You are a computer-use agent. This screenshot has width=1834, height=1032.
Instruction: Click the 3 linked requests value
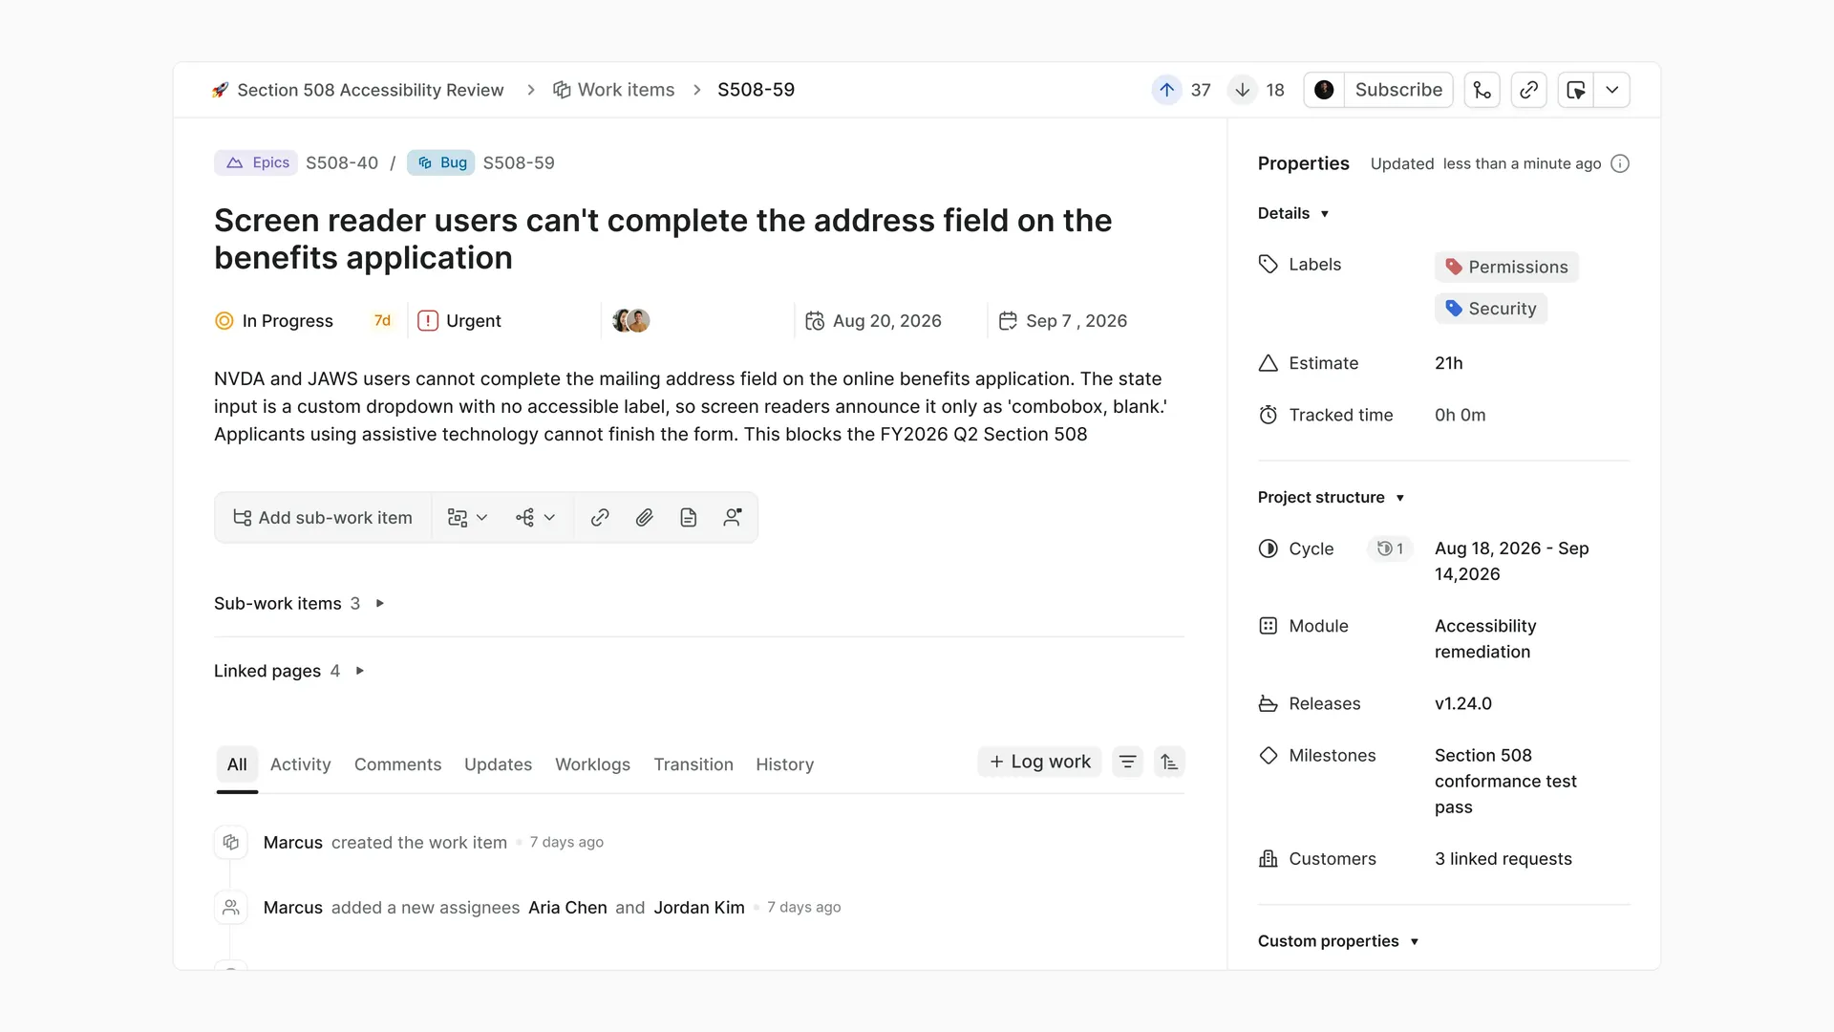point(1503,859)
